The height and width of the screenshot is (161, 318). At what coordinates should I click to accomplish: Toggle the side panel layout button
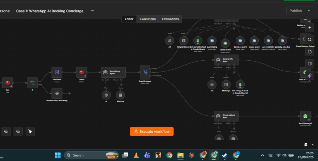310,64
